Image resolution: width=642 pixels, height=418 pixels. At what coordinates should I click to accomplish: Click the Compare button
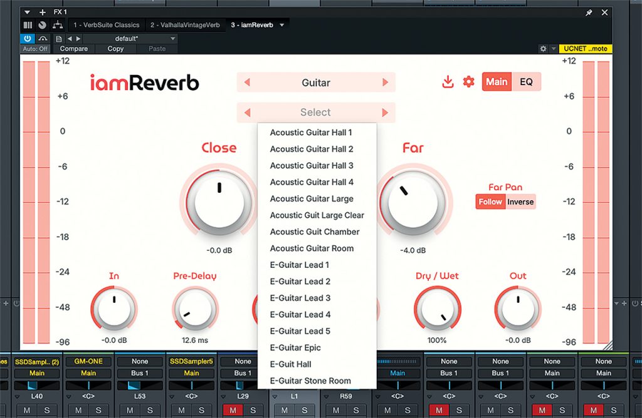74,49
